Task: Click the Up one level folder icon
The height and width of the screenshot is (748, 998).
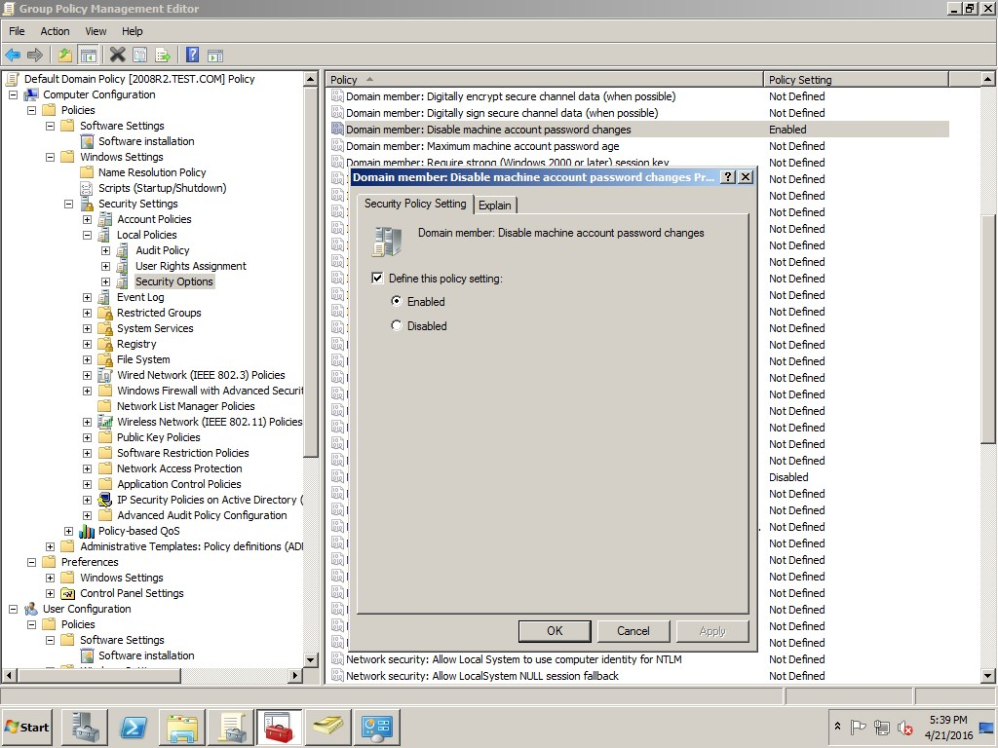Action: point(65,56)
